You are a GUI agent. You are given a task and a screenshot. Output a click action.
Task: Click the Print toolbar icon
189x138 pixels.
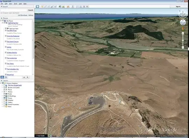point(80,7)
